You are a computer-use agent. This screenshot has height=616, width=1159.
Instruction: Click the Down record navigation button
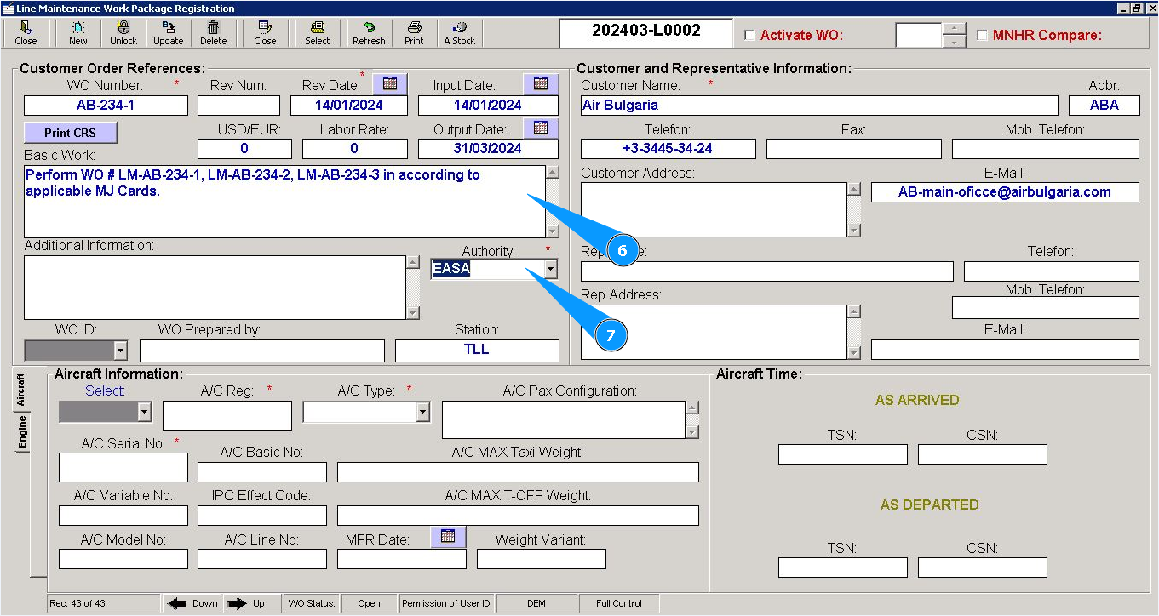pyautogui.click(x=192, y=603)
